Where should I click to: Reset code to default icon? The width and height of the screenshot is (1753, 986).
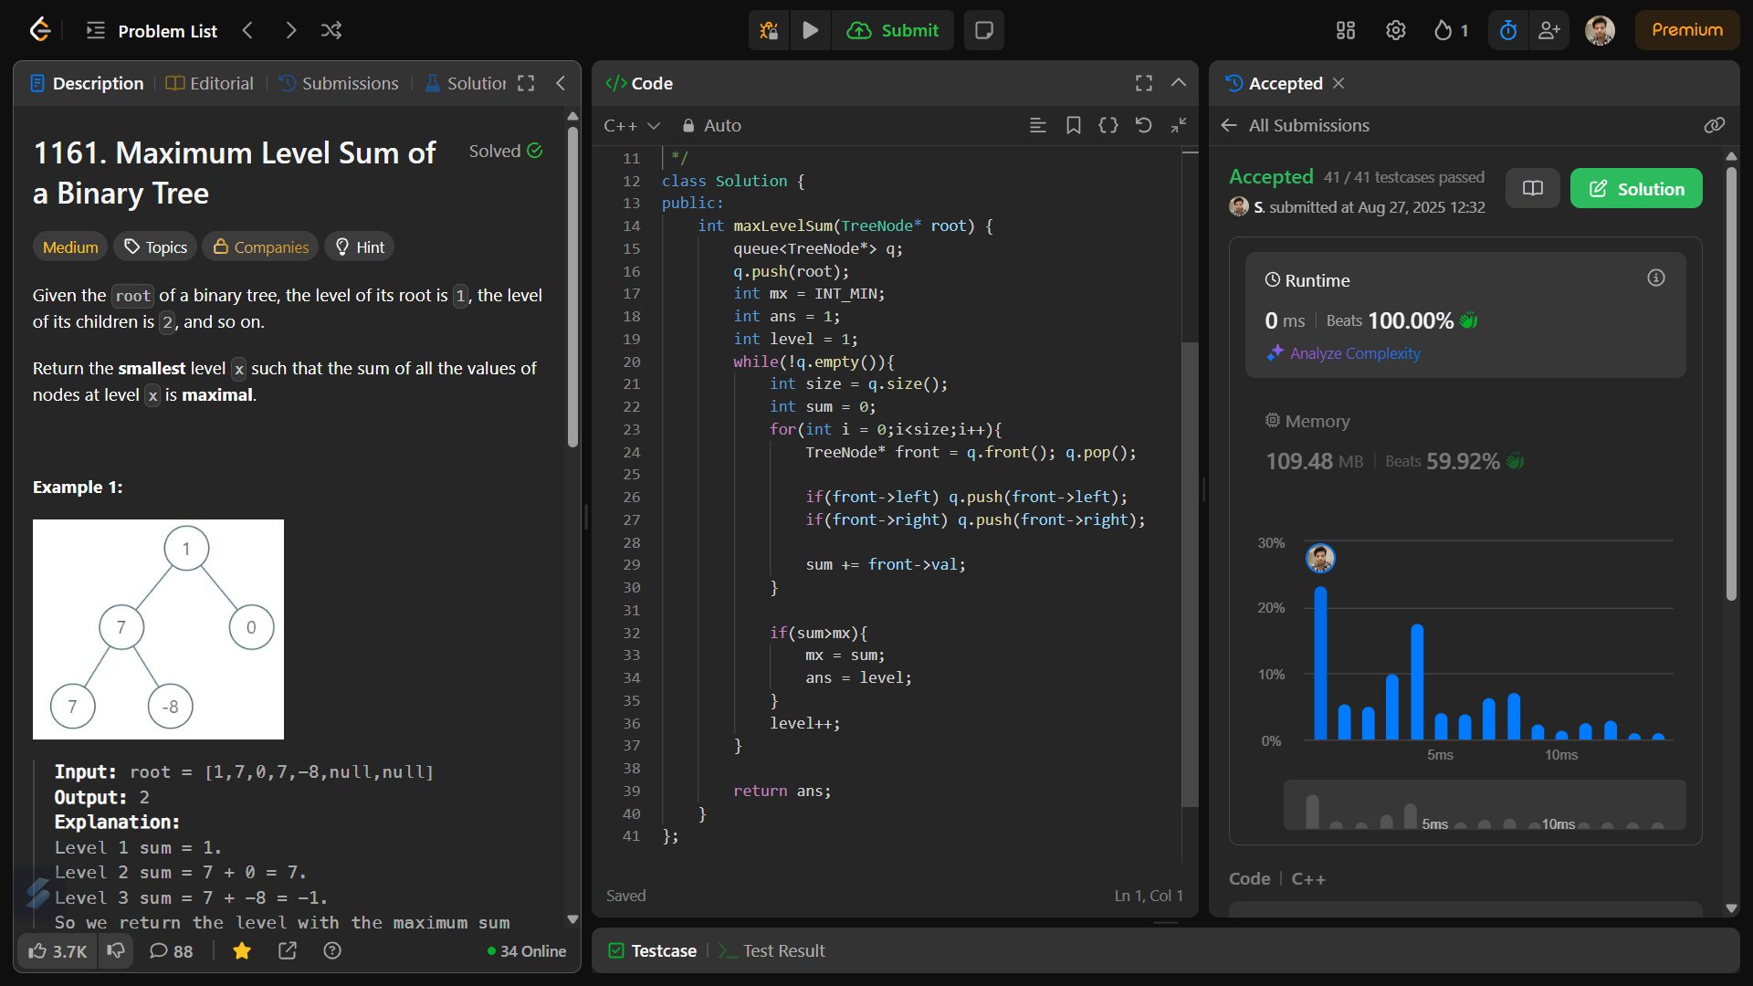[x=1143, y=125]
